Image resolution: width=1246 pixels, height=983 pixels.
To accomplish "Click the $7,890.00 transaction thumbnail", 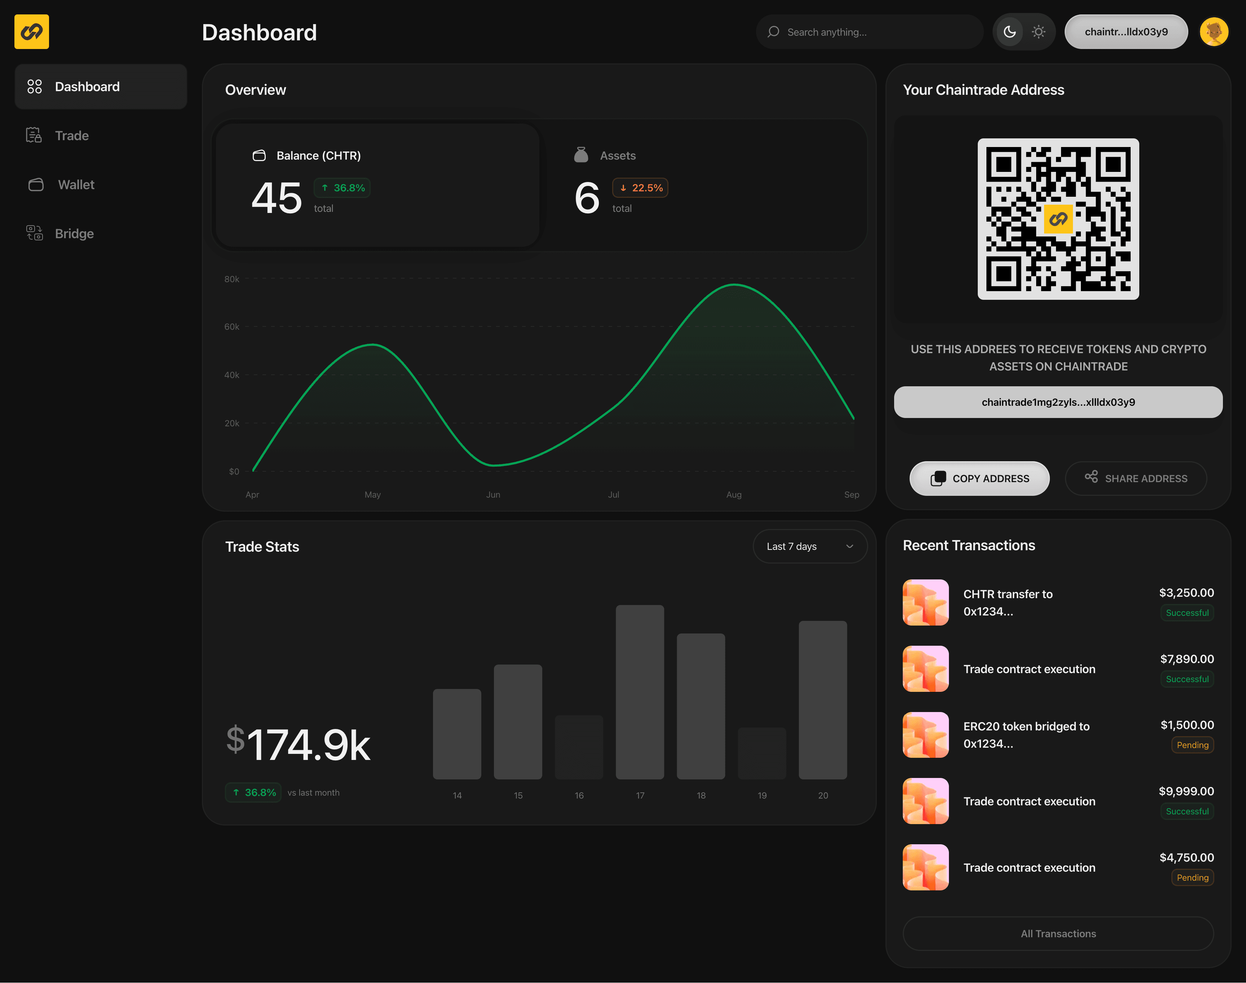I will coord(926,669).
